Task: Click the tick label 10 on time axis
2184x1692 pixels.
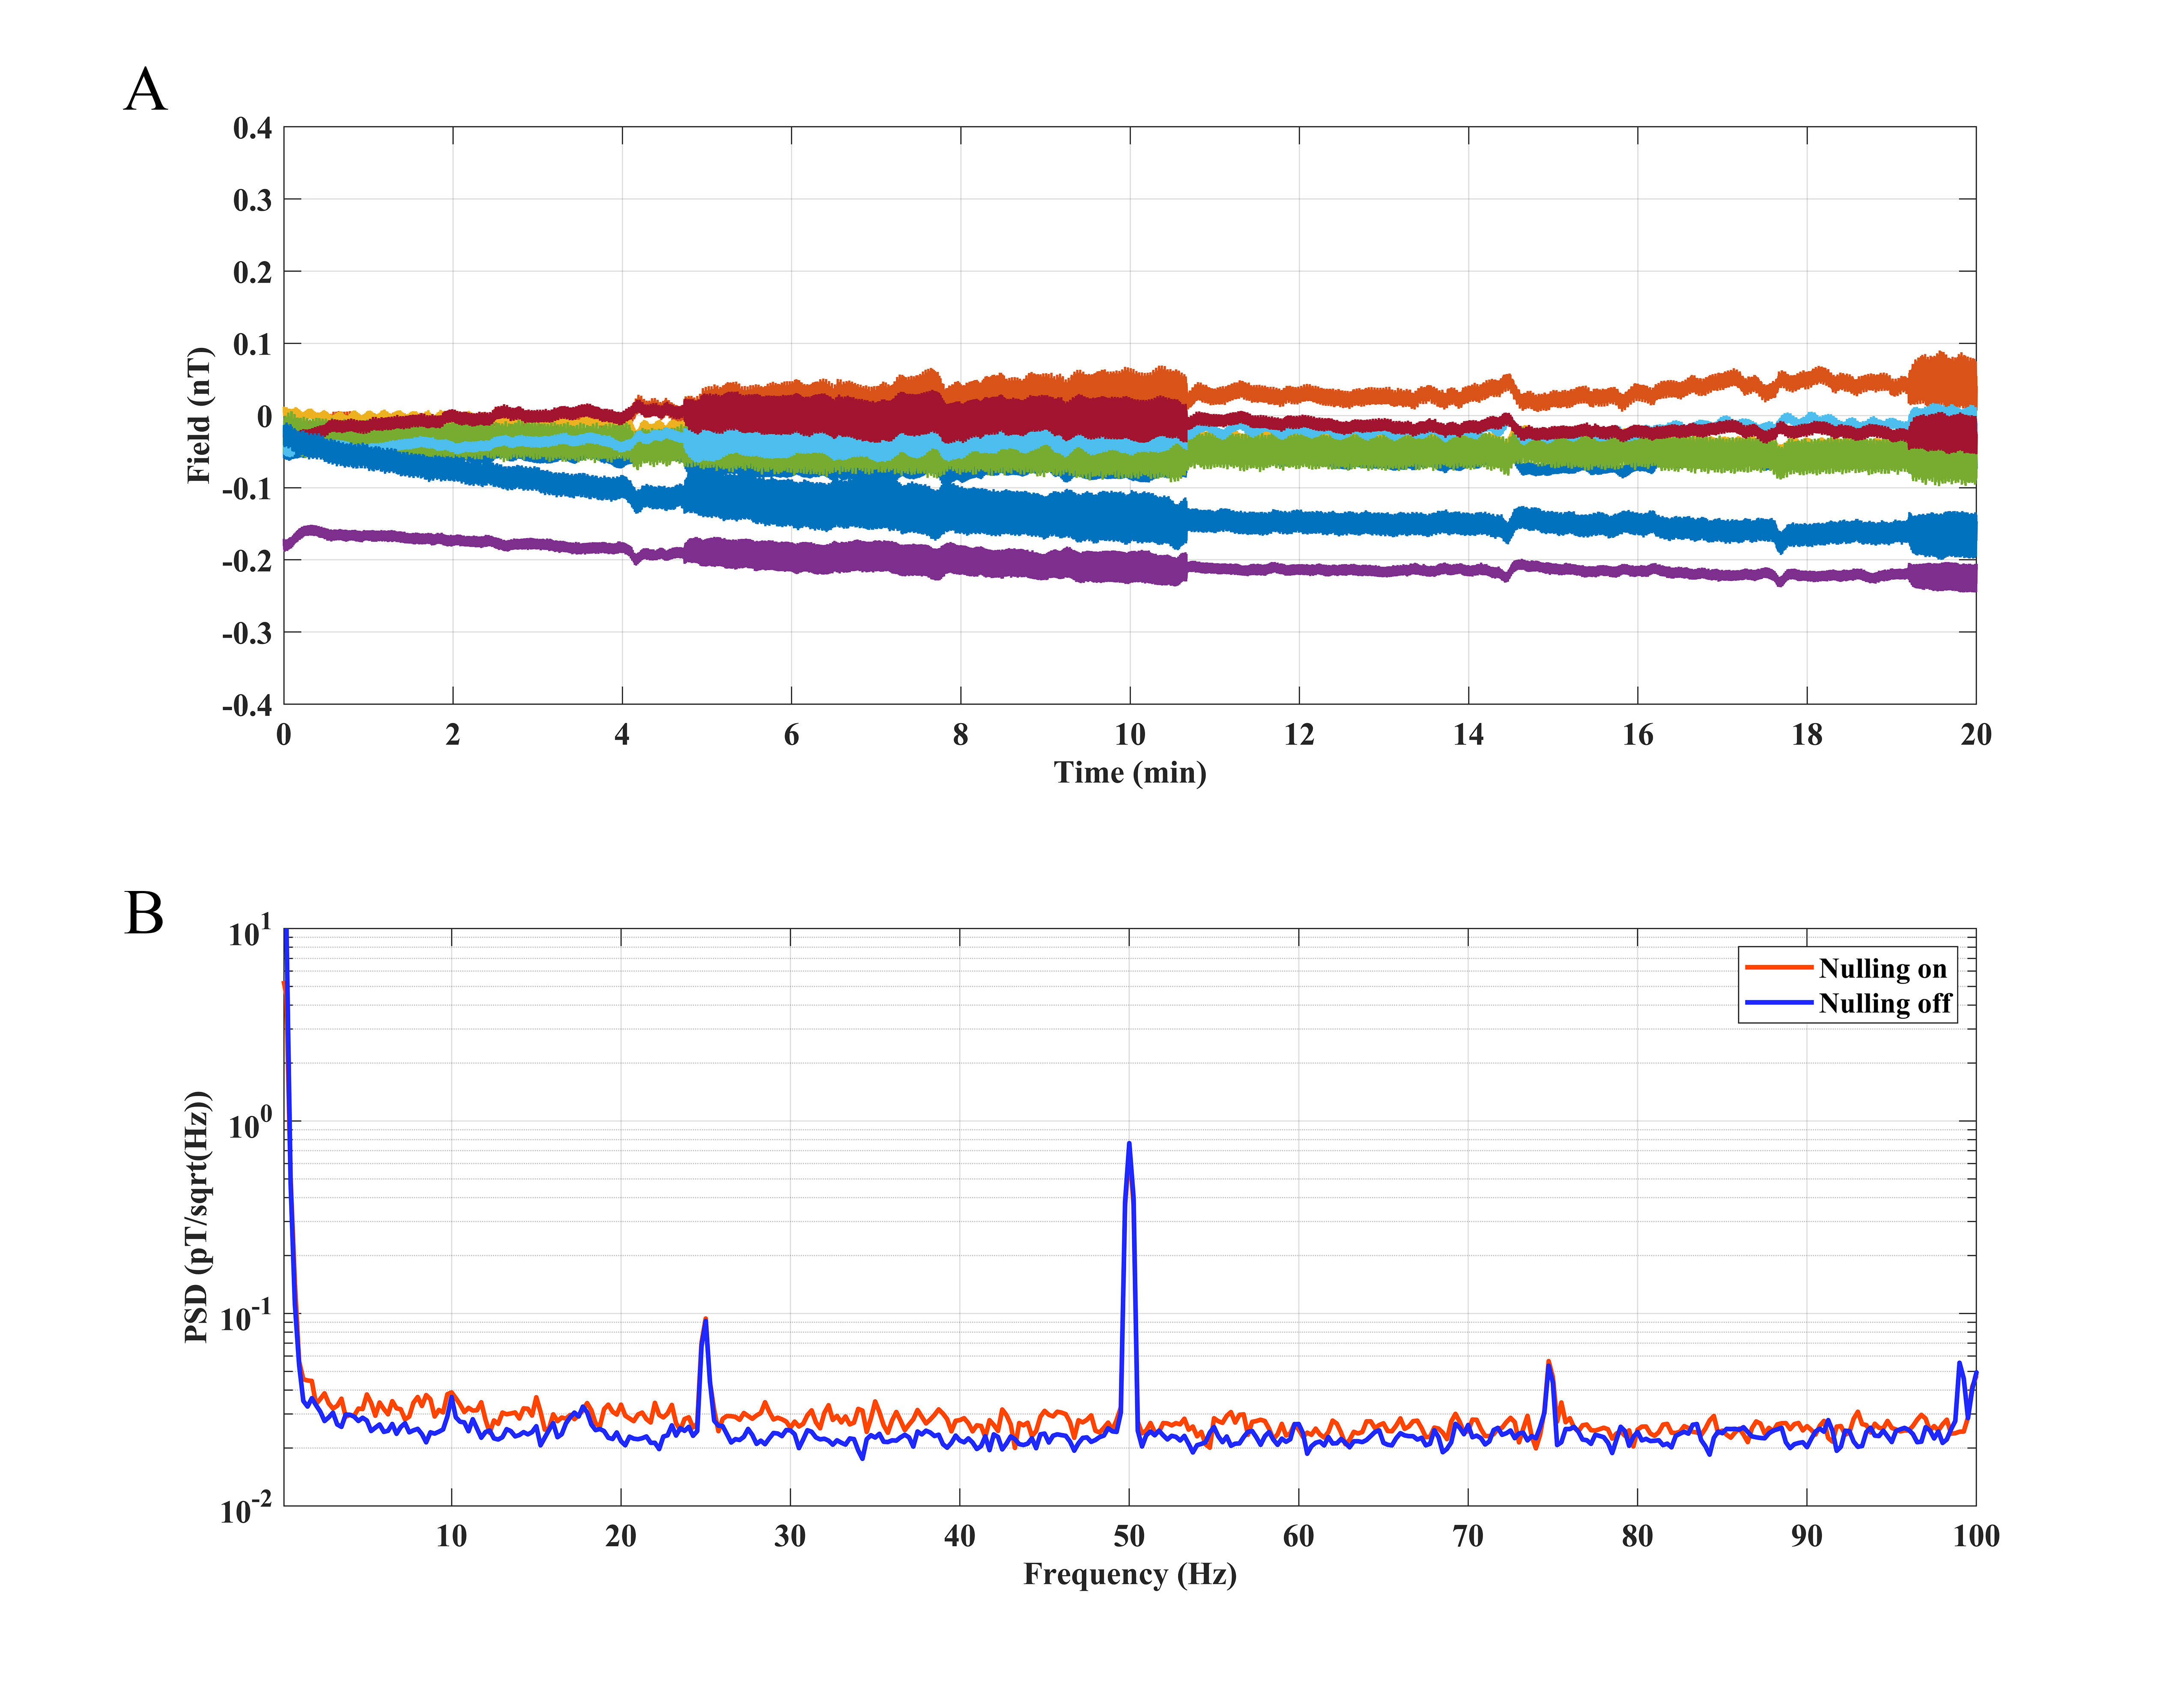Action: pyautogui.click(x=1130, y=735)
